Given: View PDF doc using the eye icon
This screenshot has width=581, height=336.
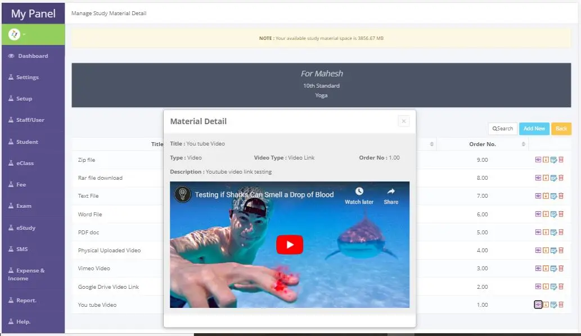Looking at the screenshot, I should (x=538, y=232).
